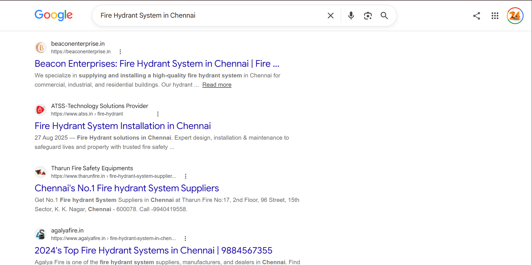The image size is (532, 265).
Task: Click the magnifier search button
Action: click(x=384, y=16)
